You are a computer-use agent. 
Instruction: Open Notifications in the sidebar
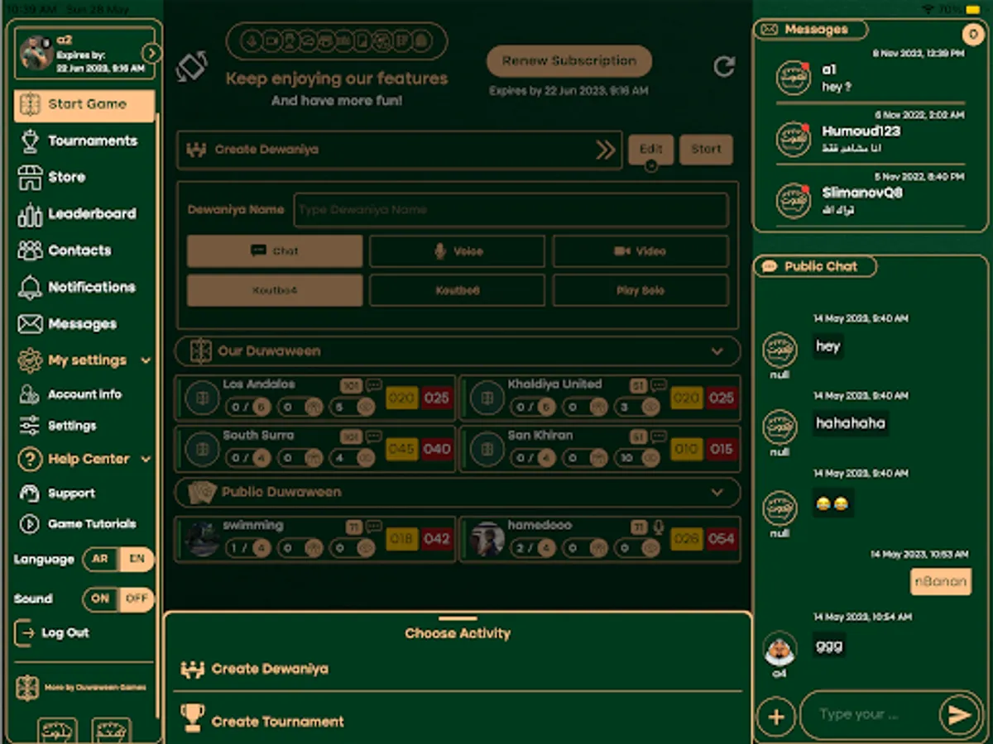pyautogui.click(x=76, y=288)
